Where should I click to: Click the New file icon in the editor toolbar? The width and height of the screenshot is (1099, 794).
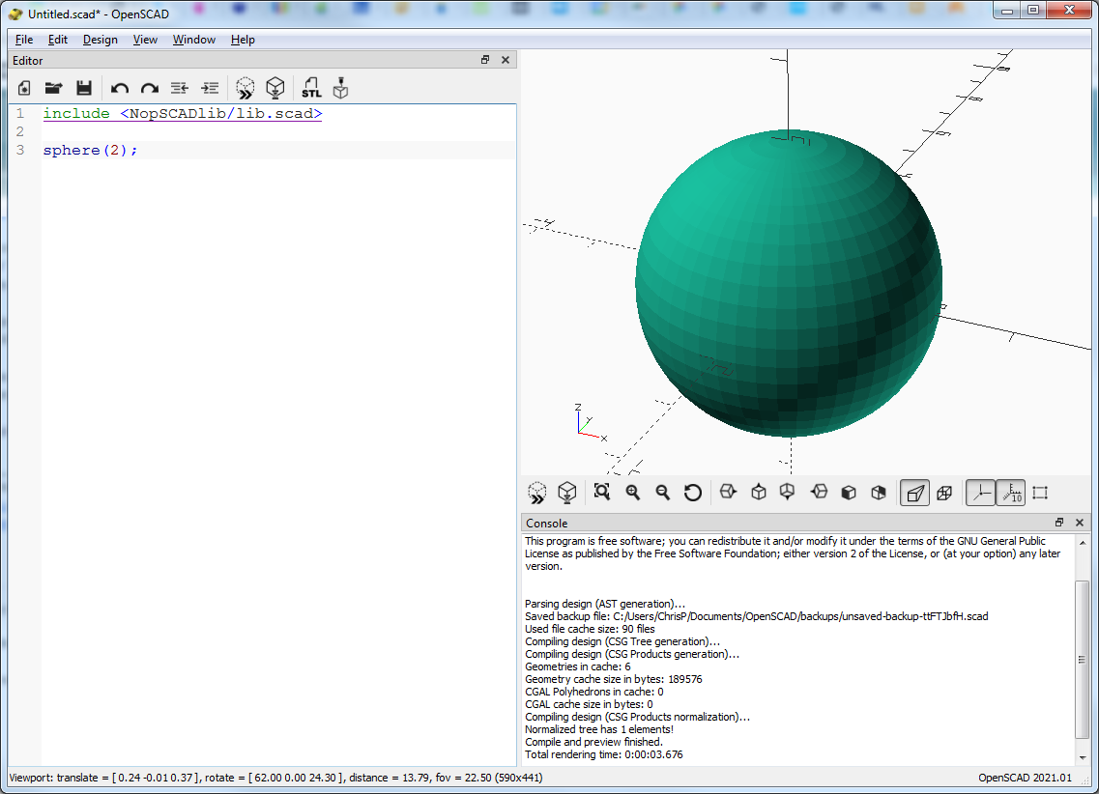[x=24, y=88]
